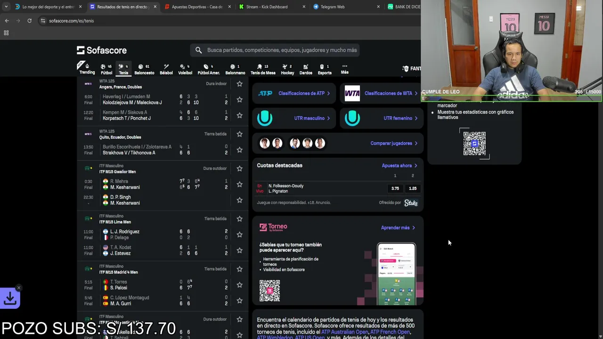Star the Quito Ecuador Doubles tournament
The image size is (603, 339).
pyautogui.click(x=239, y=134)
